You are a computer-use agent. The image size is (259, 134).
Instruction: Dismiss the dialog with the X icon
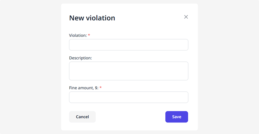(186, 17)
